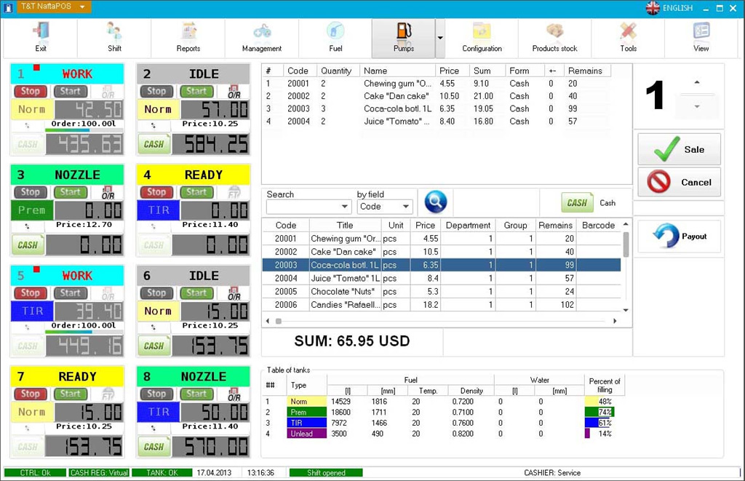Stop pump 4
Viewport: 745px width, 481px height.
[156, 192]
